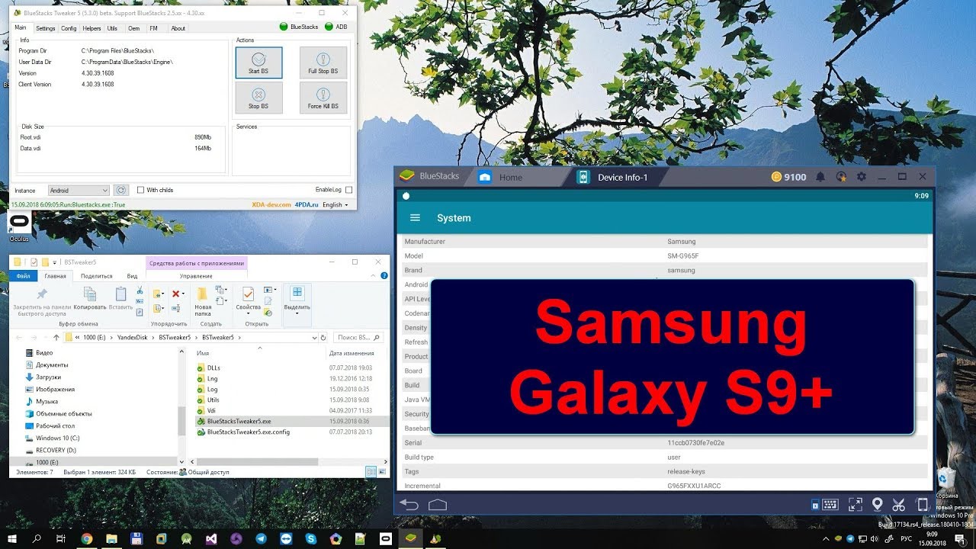Viewport: 976px width, 549px height.
Task: Click the Explorer up-arrow navigation button
Action: click(55, 337)
